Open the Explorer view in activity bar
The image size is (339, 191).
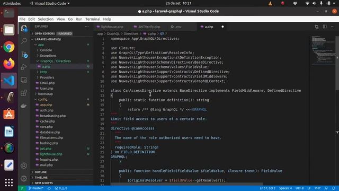[x=24, y=28]
